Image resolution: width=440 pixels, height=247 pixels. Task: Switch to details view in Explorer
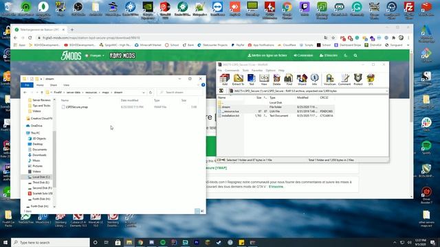pos(197,211)
